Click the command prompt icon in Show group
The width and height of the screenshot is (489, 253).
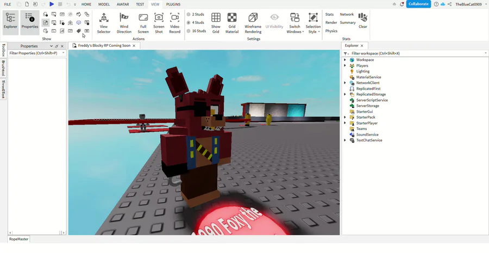coord(54,31)
